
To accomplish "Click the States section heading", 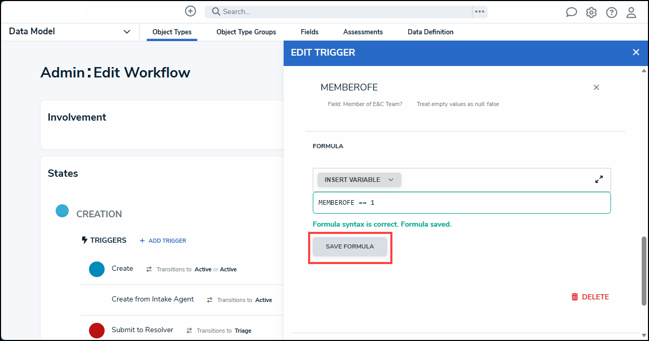I will pos(63,174).
